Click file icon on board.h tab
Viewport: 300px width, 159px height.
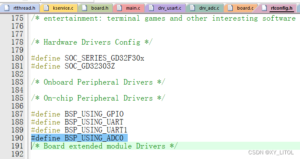(84, 8)
